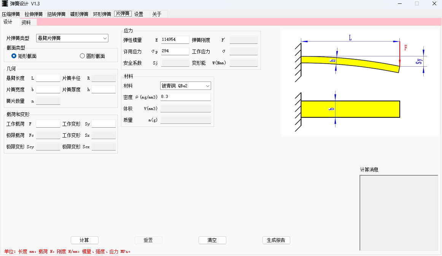The image size is (442, 256).
Task: Select the 矩形截面 radio button
Action: click(14, 55)
